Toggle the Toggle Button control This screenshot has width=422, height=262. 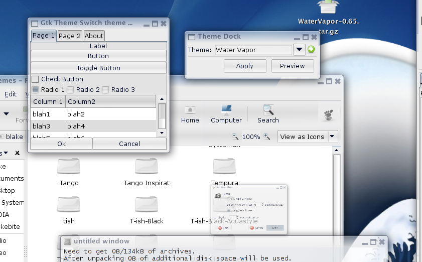(x=98, y=68)
